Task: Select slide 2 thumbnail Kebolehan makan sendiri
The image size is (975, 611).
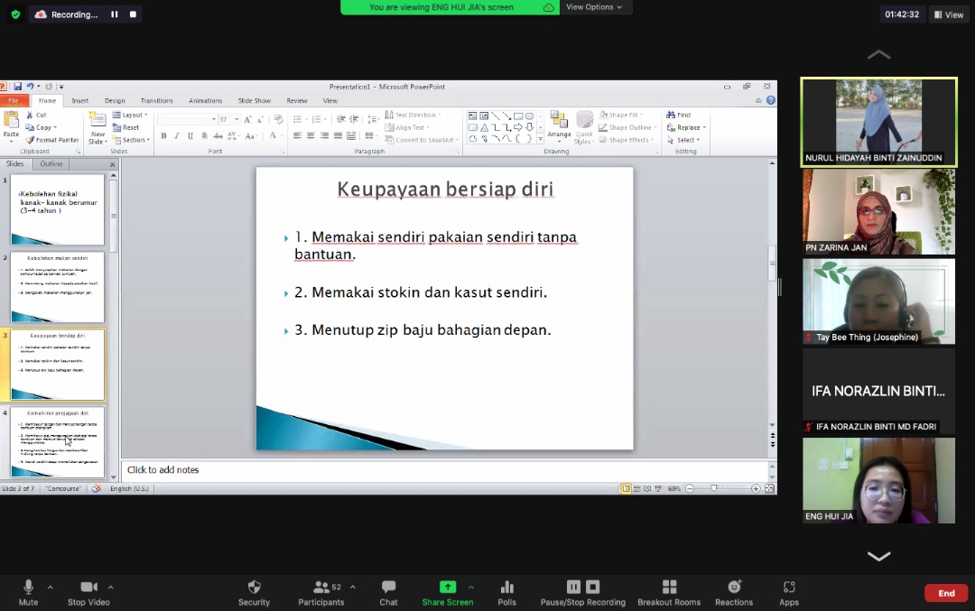Action: pos(57,287)
